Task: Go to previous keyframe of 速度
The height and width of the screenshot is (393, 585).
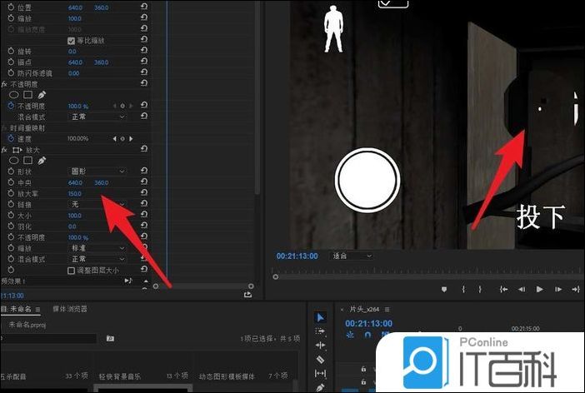Action: [x=114, y=139]
